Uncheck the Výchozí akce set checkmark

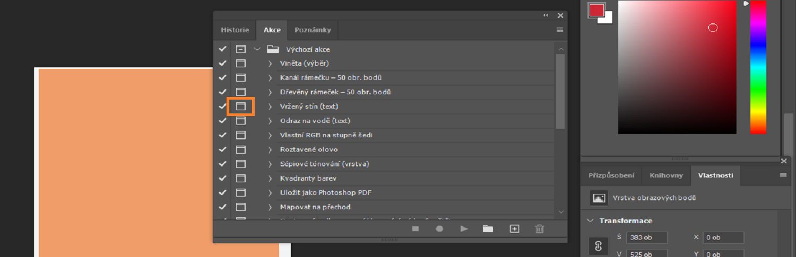[x=222, y=49]
